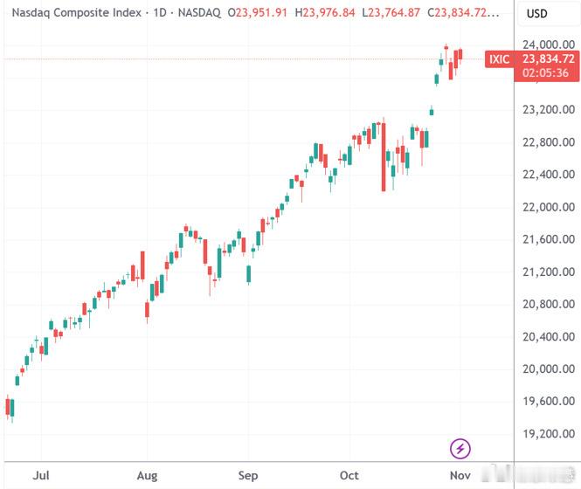
Task: Click the 20,000.00 price axis label
Action: 549,369
